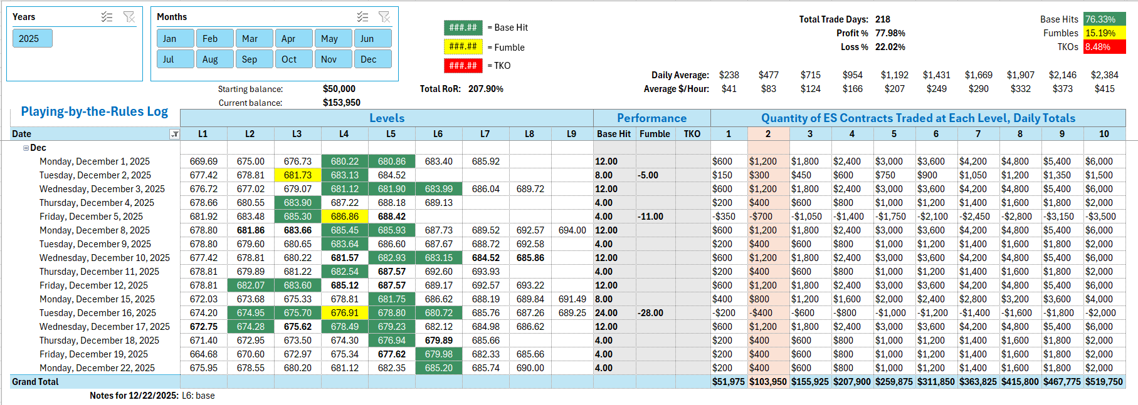Toggle multi-select in Years slicer
The width and height of the screenshot is (1138, 405).
click(107, 17)
